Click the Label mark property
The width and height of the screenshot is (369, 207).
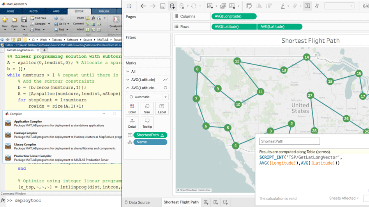tap(162, 108)
